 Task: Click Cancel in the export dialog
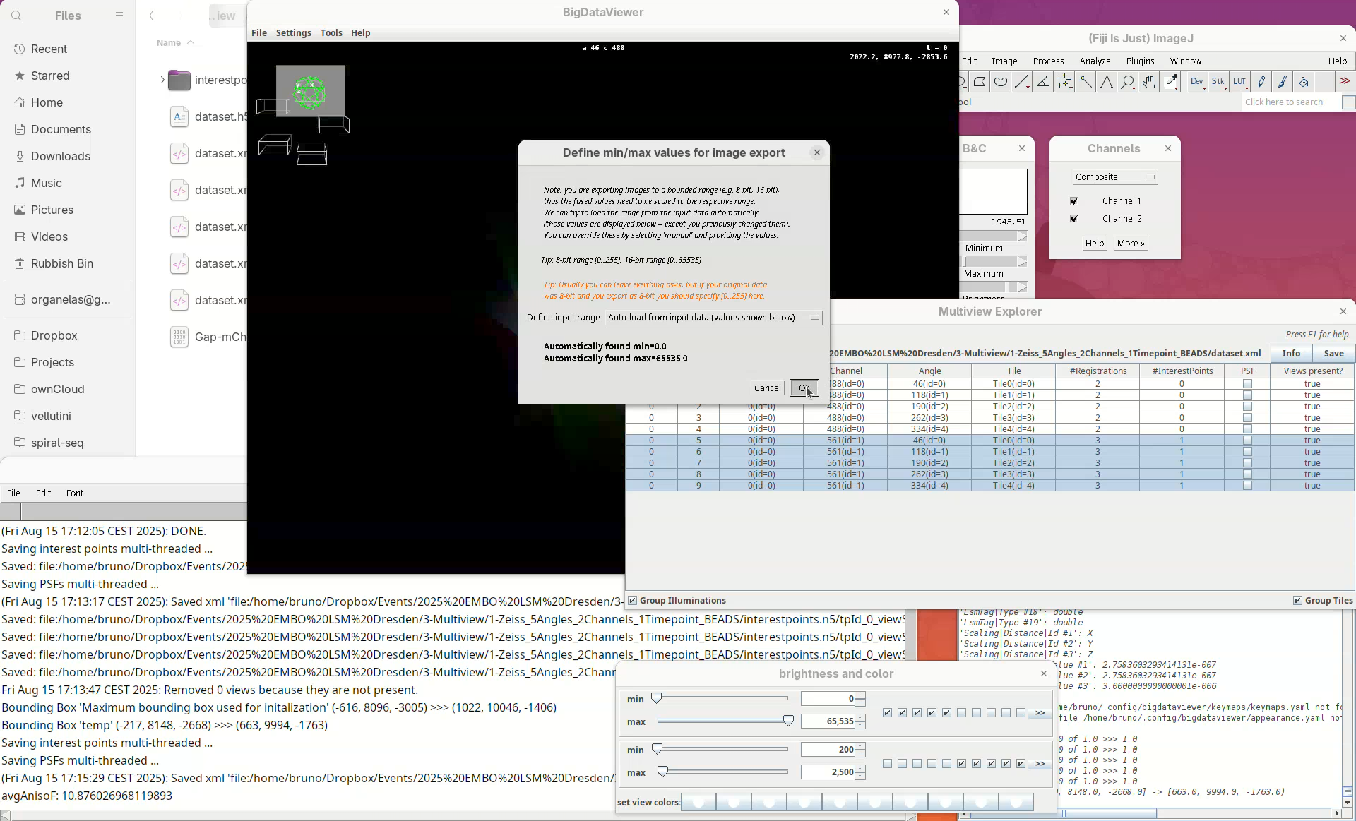(x=767, y=388)
